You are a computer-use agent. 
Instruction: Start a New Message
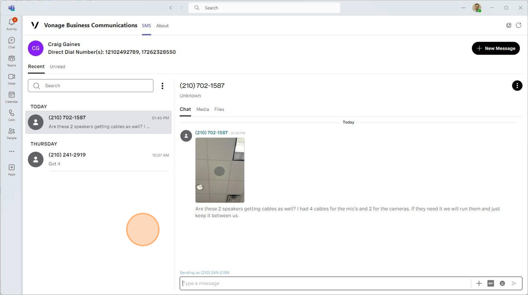click(x=495, y=48)
